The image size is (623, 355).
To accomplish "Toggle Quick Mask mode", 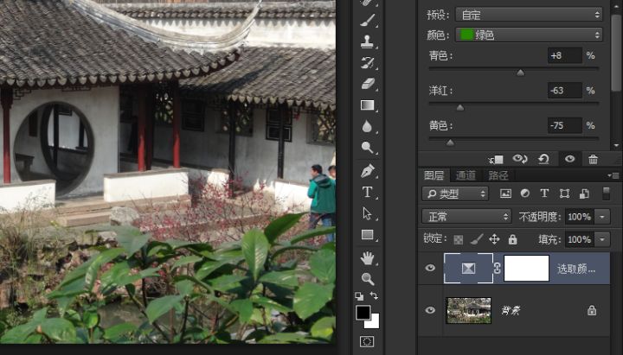I will pyautogui.click(x=367, y=341).
